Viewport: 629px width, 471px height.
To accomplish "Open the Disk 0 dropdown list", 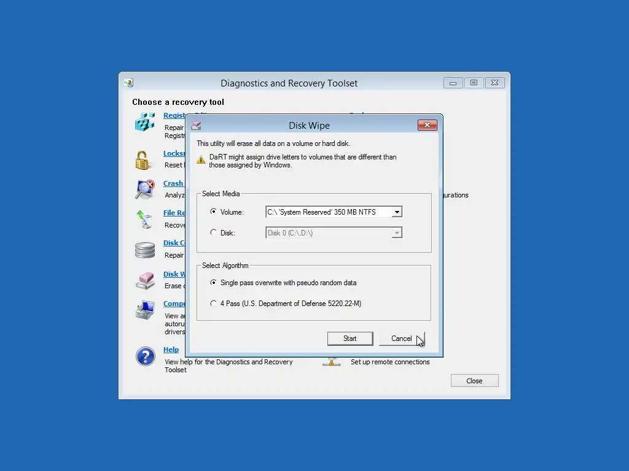I will (397, 232).
